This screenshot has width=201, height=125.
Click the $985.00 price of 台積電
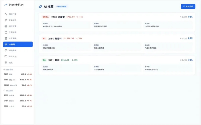point(71,17)
